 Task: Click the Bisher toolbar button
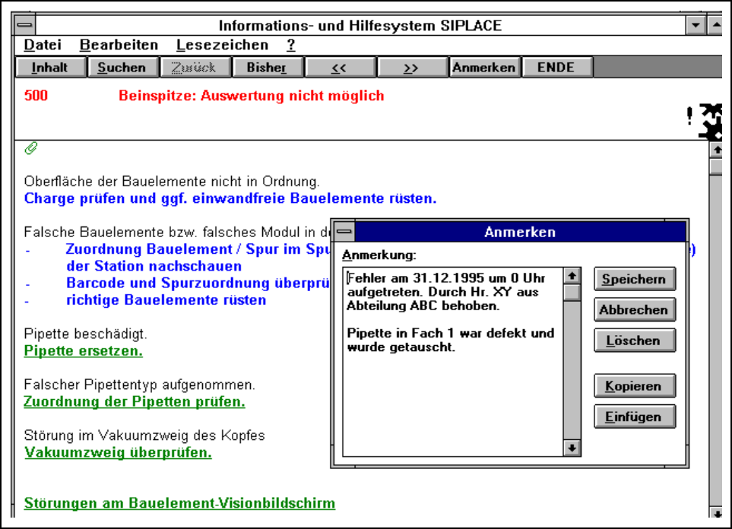point(267,68)
